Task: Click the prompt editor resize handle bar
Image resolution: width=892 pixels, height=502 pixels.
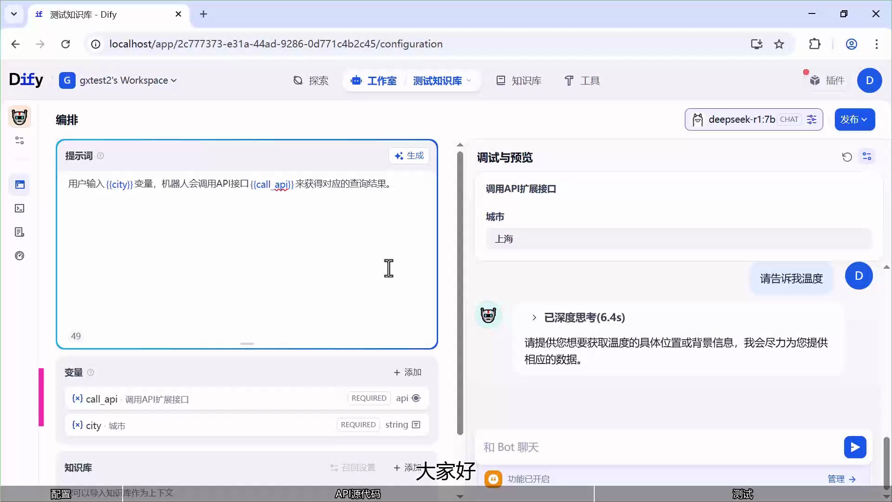Action: [x=247, y=344]
